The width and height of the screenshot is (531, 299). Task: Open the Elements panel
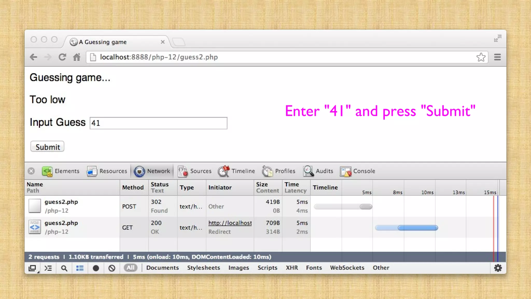tap(61, 171)
